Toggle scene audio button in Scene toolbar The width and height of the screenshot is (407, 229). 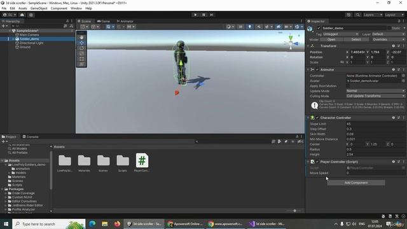coord(259,27)
